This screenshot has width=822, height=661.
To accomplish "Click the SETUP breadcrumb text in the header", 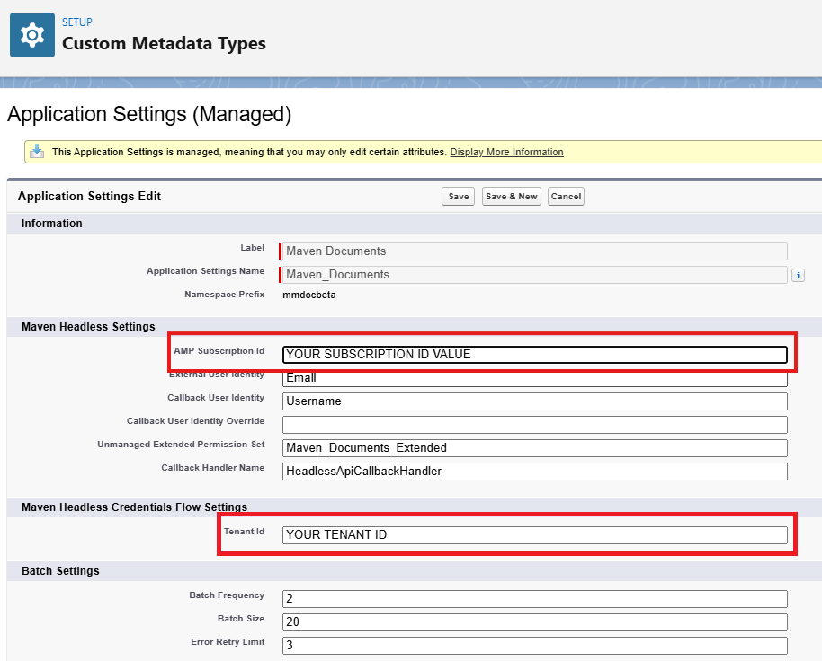I will tap(77, 22).
